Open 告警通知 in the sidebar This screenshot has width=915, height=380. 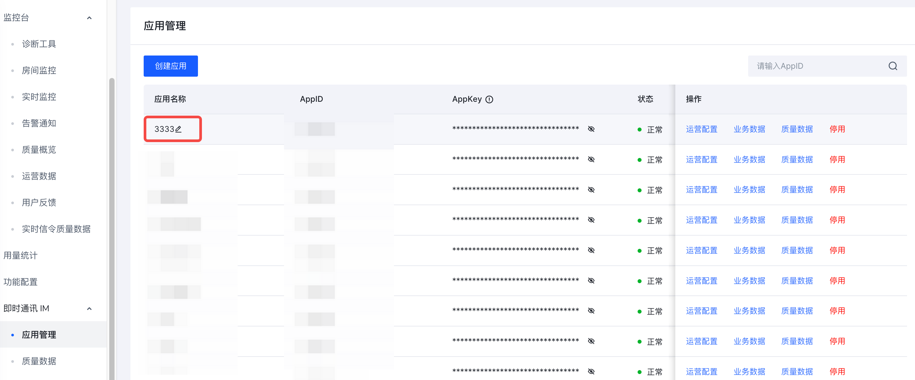(39, 123)
